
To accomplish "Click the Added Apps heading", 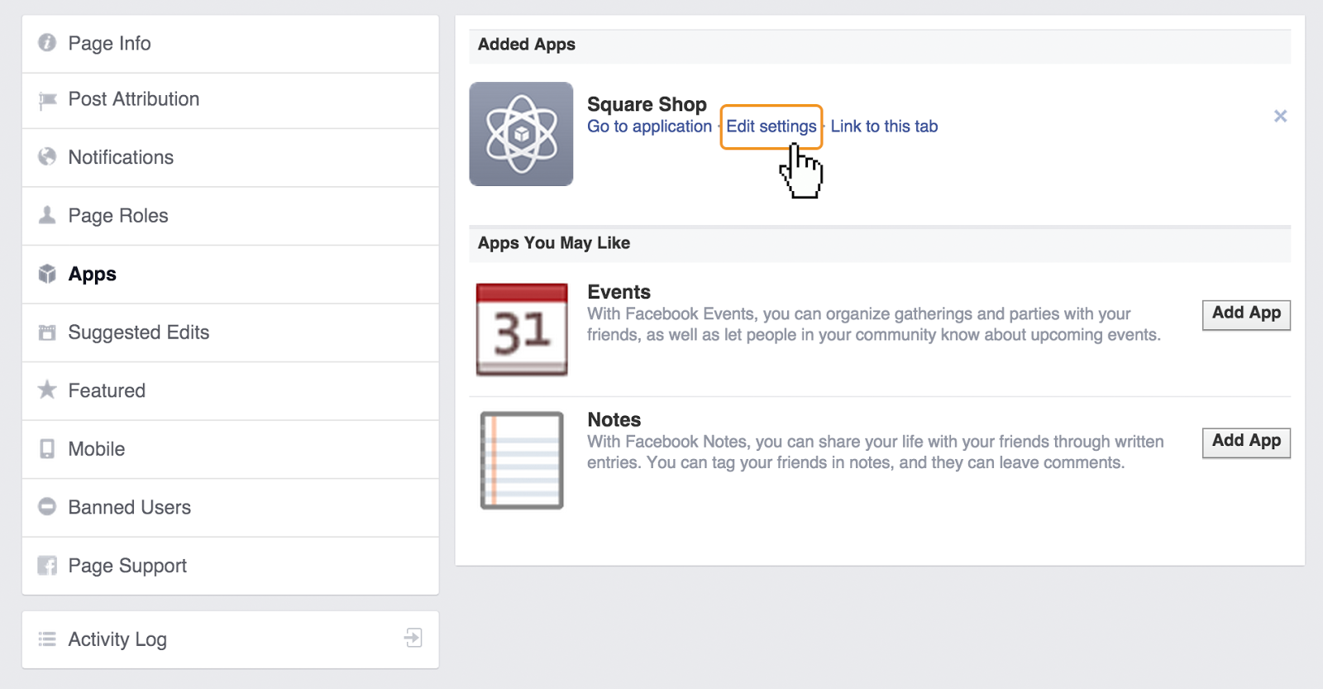I will (x=527, y=45).
